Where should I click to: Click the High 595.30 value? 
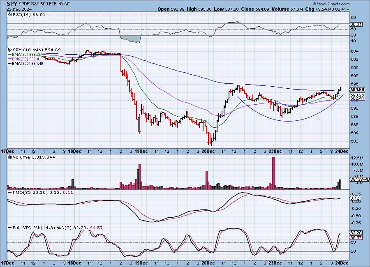[199, 9]
